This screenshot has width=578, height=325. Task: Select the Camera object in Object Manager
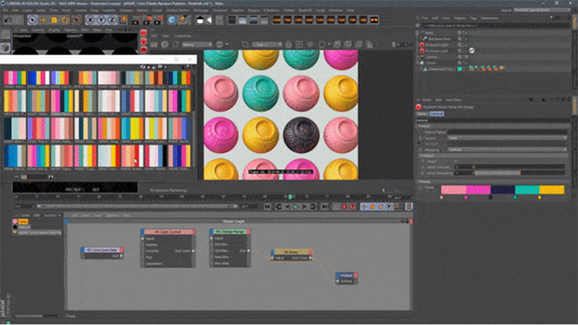pos(431,57)
